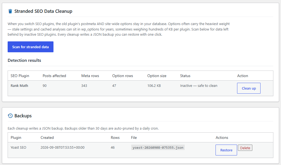Click the Option size column header
The height and width of the screenshot is (165, 281).
157,76
